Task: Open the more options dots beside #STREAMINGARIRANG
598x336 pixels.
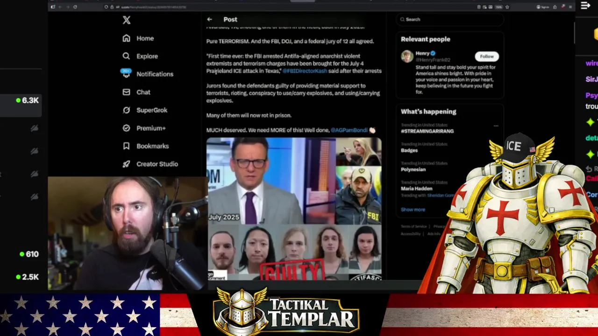Action: click(x=496, y=126)
